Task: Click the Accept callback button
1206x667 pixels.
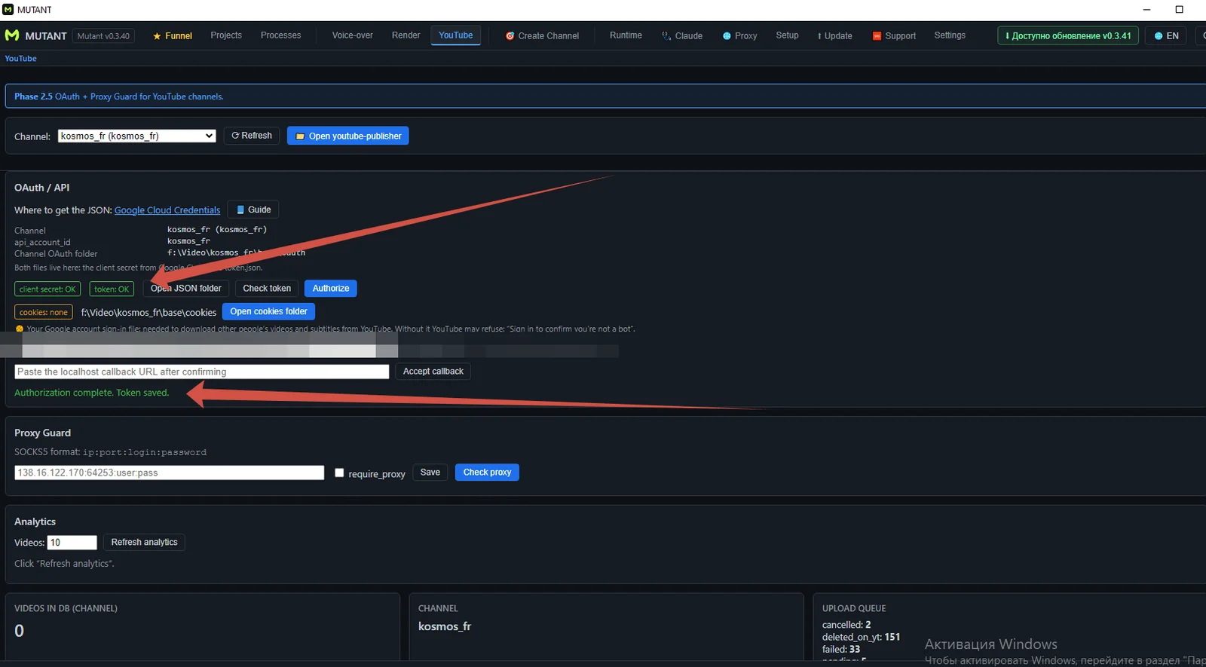Action: pos(433,372)
